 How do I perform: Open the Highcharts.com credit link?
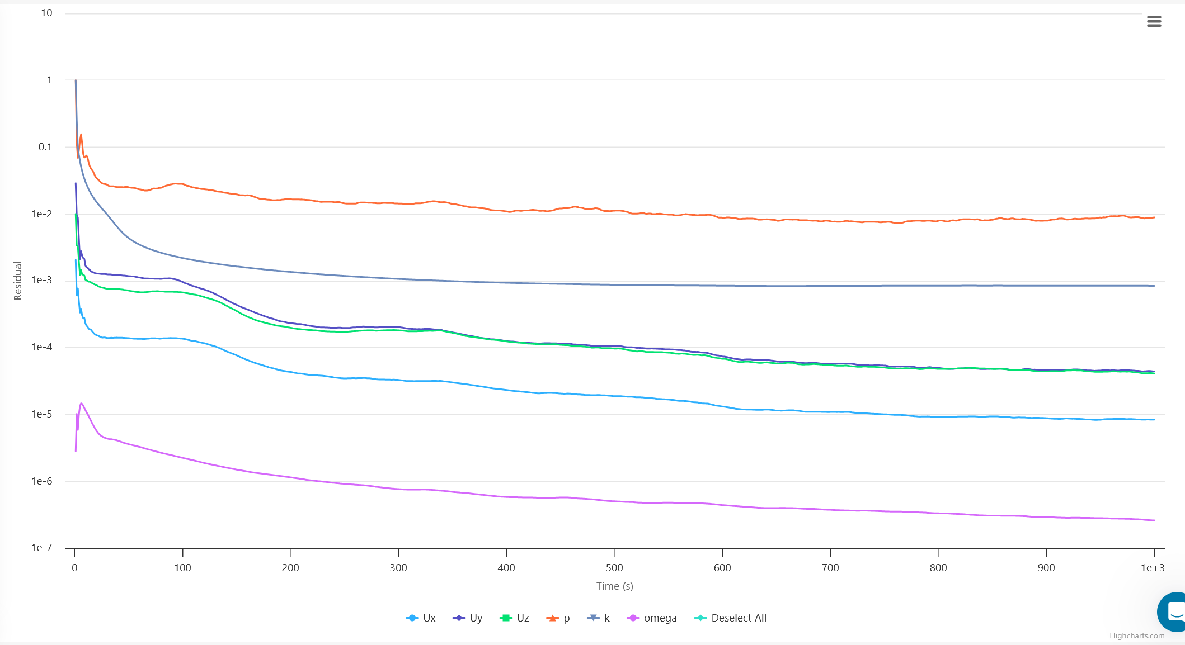(x=1137, y=635)
